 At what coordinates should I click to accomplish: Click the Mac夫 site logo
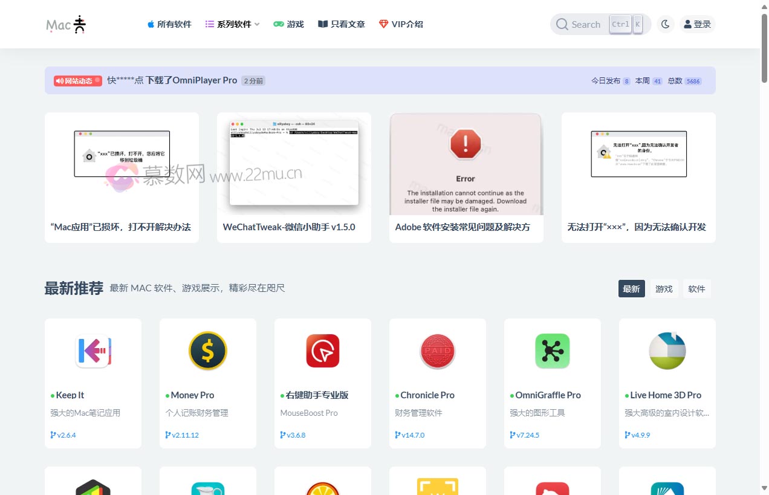tap(65, 24)
